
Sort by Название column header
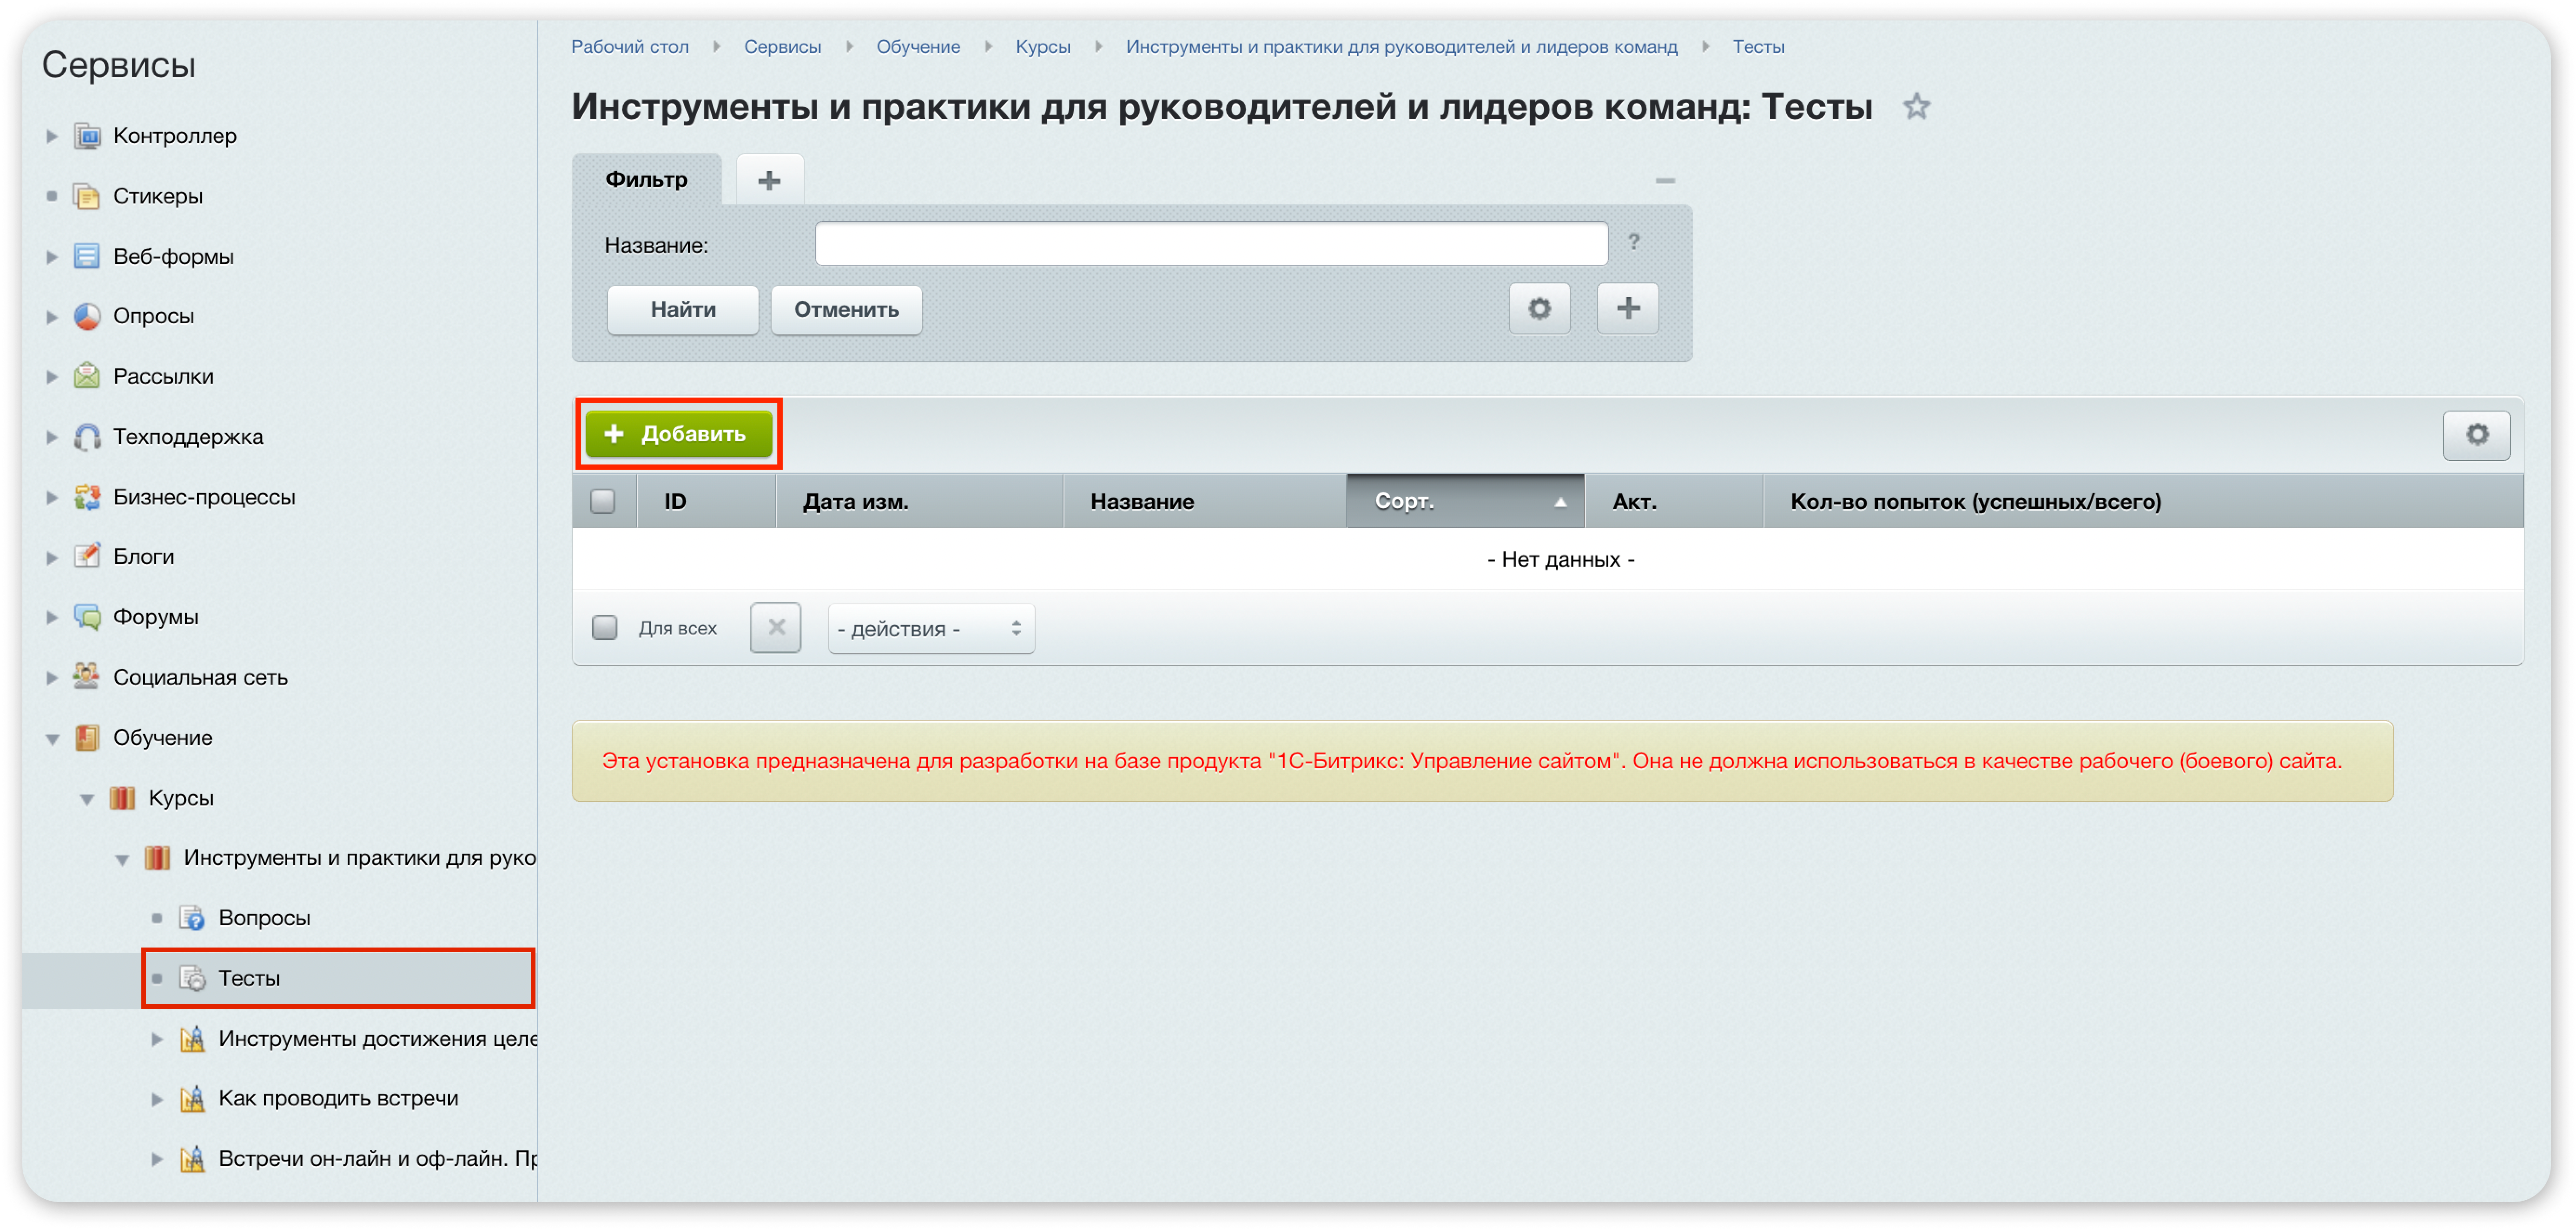(x=1204, y=501)
